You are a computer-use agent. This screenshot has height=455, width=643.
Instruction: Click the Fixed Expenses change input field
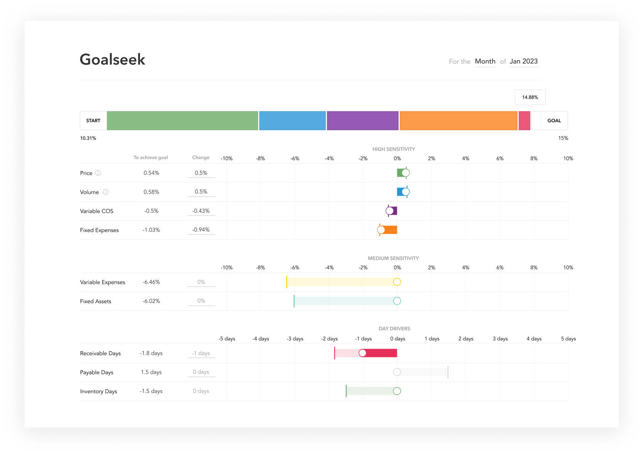coord(201,230)
